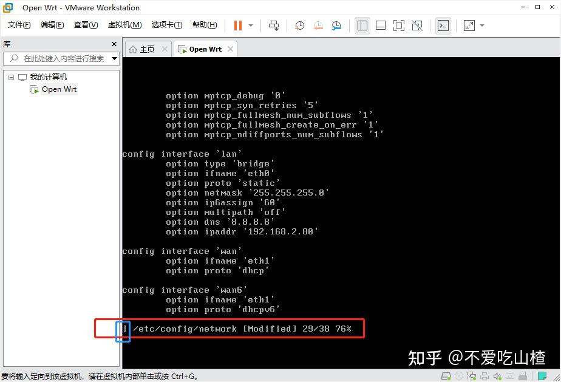Click the VM message notification icon

point(543,375)
